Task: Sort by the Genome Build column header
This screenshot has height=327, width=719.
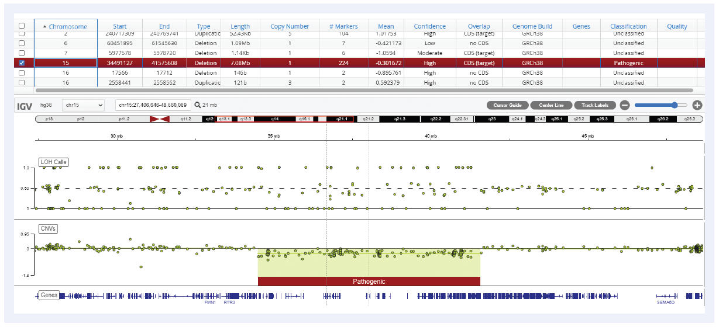Action: click(x=532, y=26)
